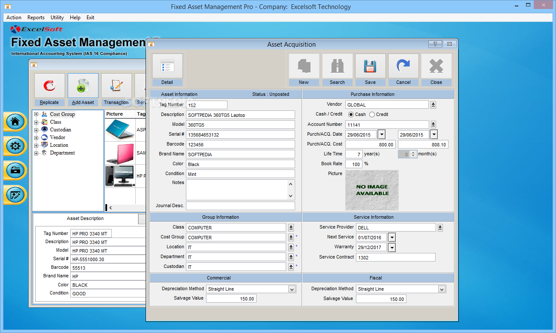556x333 pixels.
Task: Click the Department lookup icon
Action: [x=291, y=257]
